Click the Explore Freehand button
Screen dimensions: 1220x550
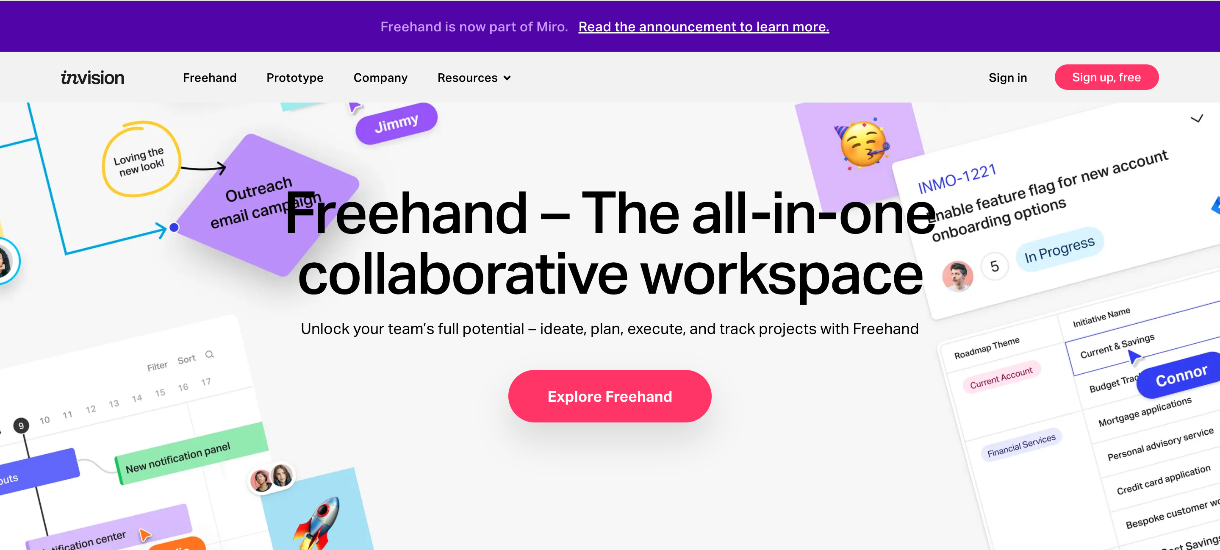click(x=610, y=396)
